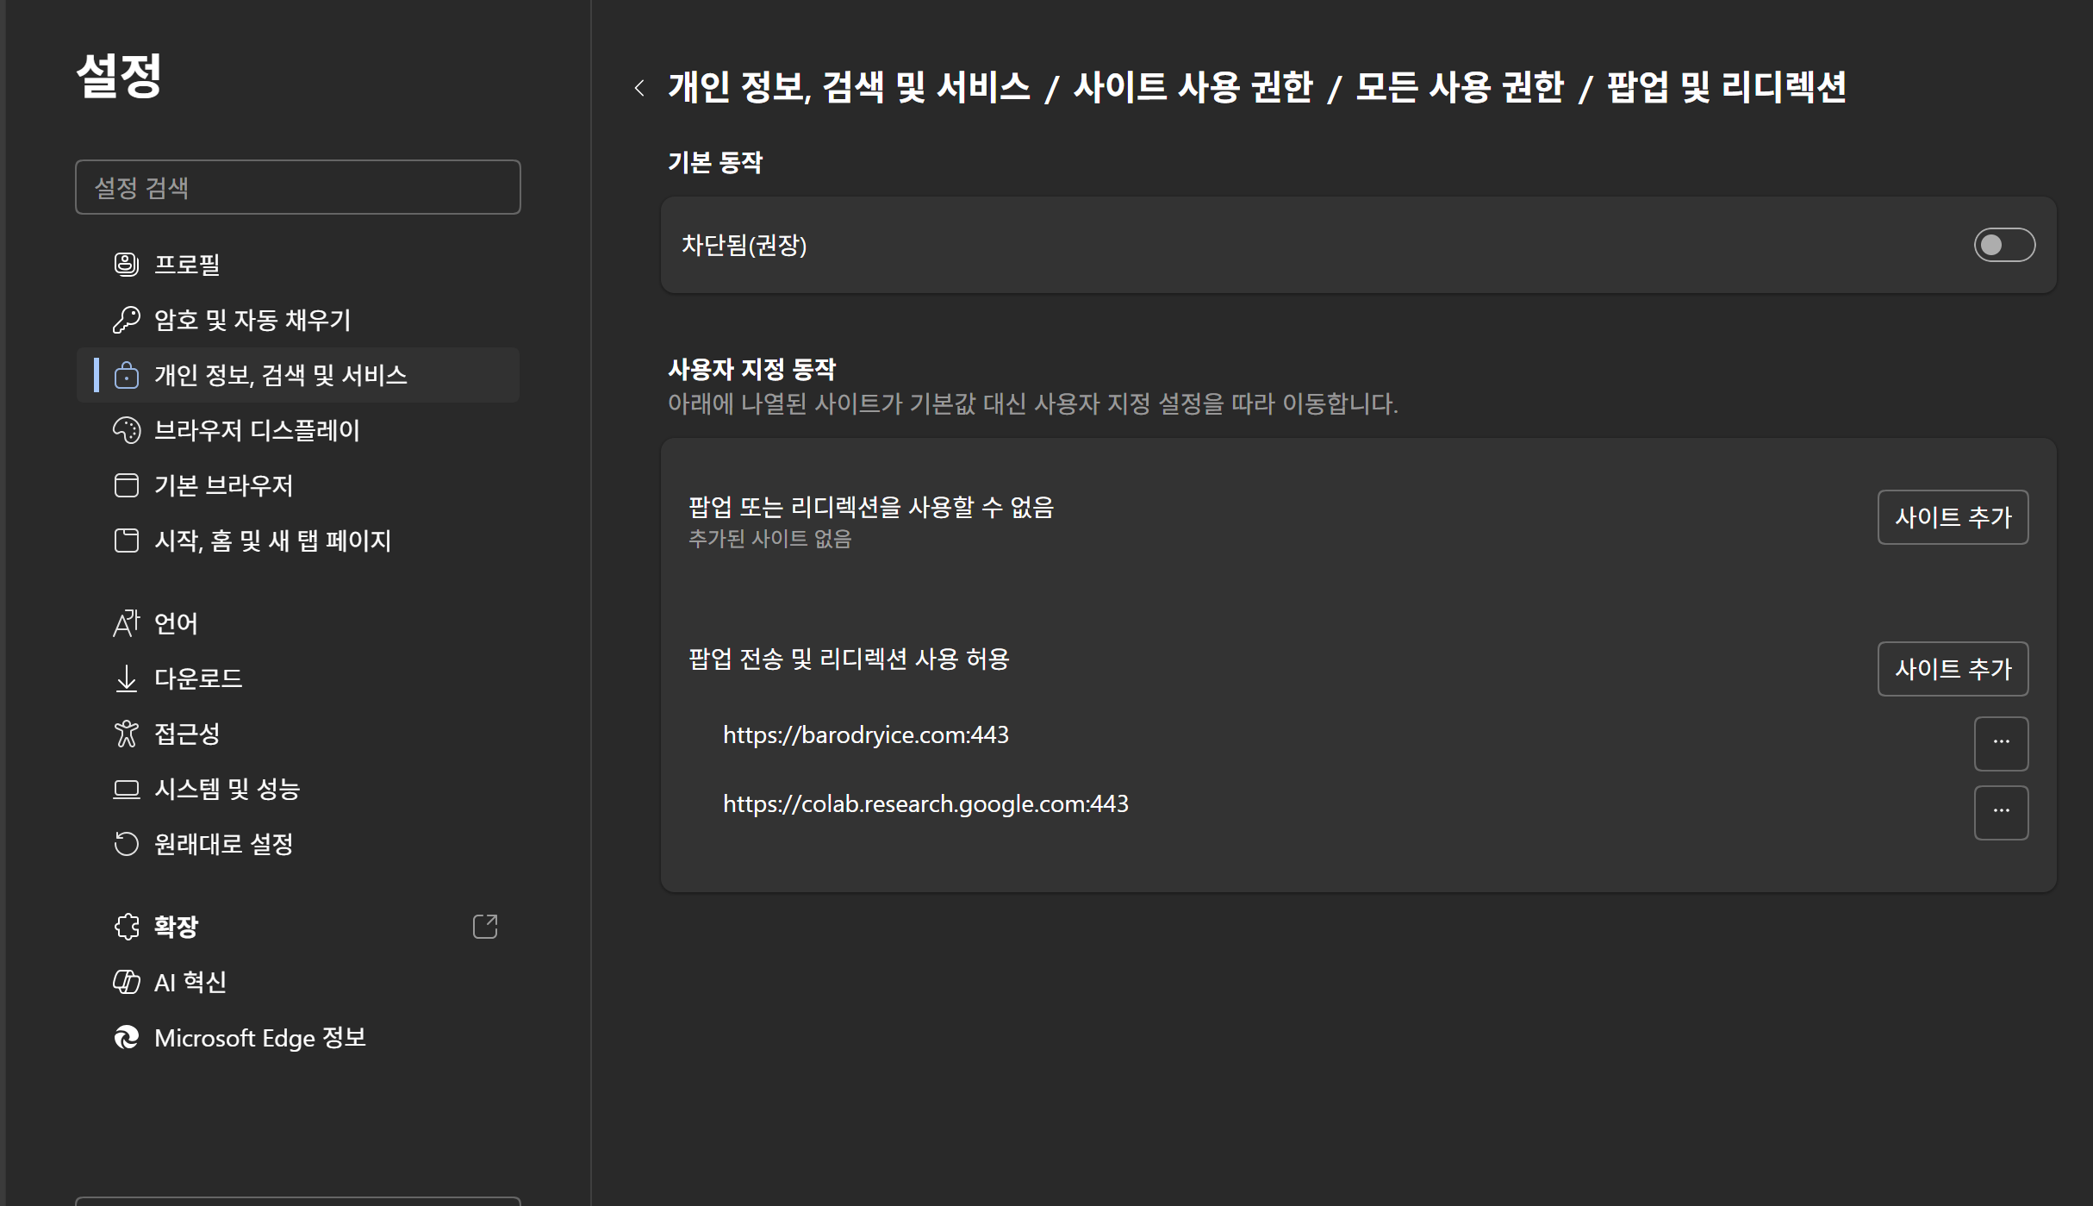Open 접근성 settings
This screenshot has width=2093, height=1206.
click(x=298, y=734)
